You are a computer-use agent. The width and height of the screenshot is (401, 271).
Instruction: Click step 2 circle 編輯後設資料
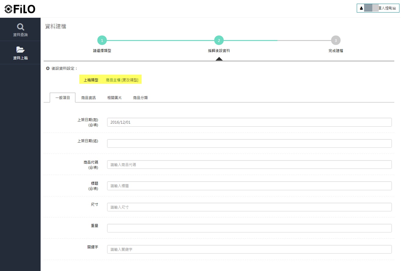point(219,40)
